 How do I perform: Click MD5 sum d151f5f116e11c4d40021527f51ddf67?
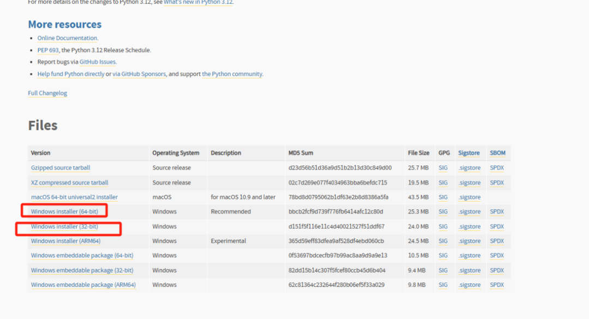coord(336,227)
